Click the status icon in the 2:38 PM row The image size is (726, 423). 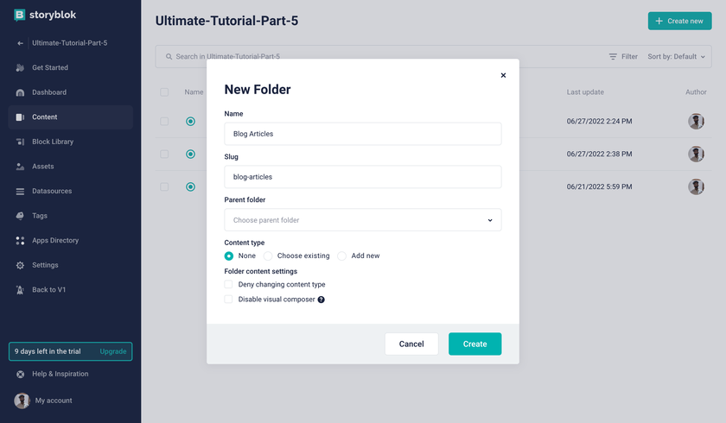(x=190, y=154)
